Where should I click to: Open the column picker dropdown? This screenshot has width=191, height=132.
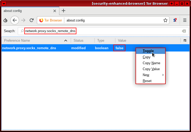[185, 41]
